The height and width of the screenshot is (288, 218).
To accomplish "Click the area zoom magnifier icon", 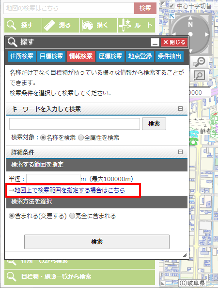I will [x=199, y=75].
